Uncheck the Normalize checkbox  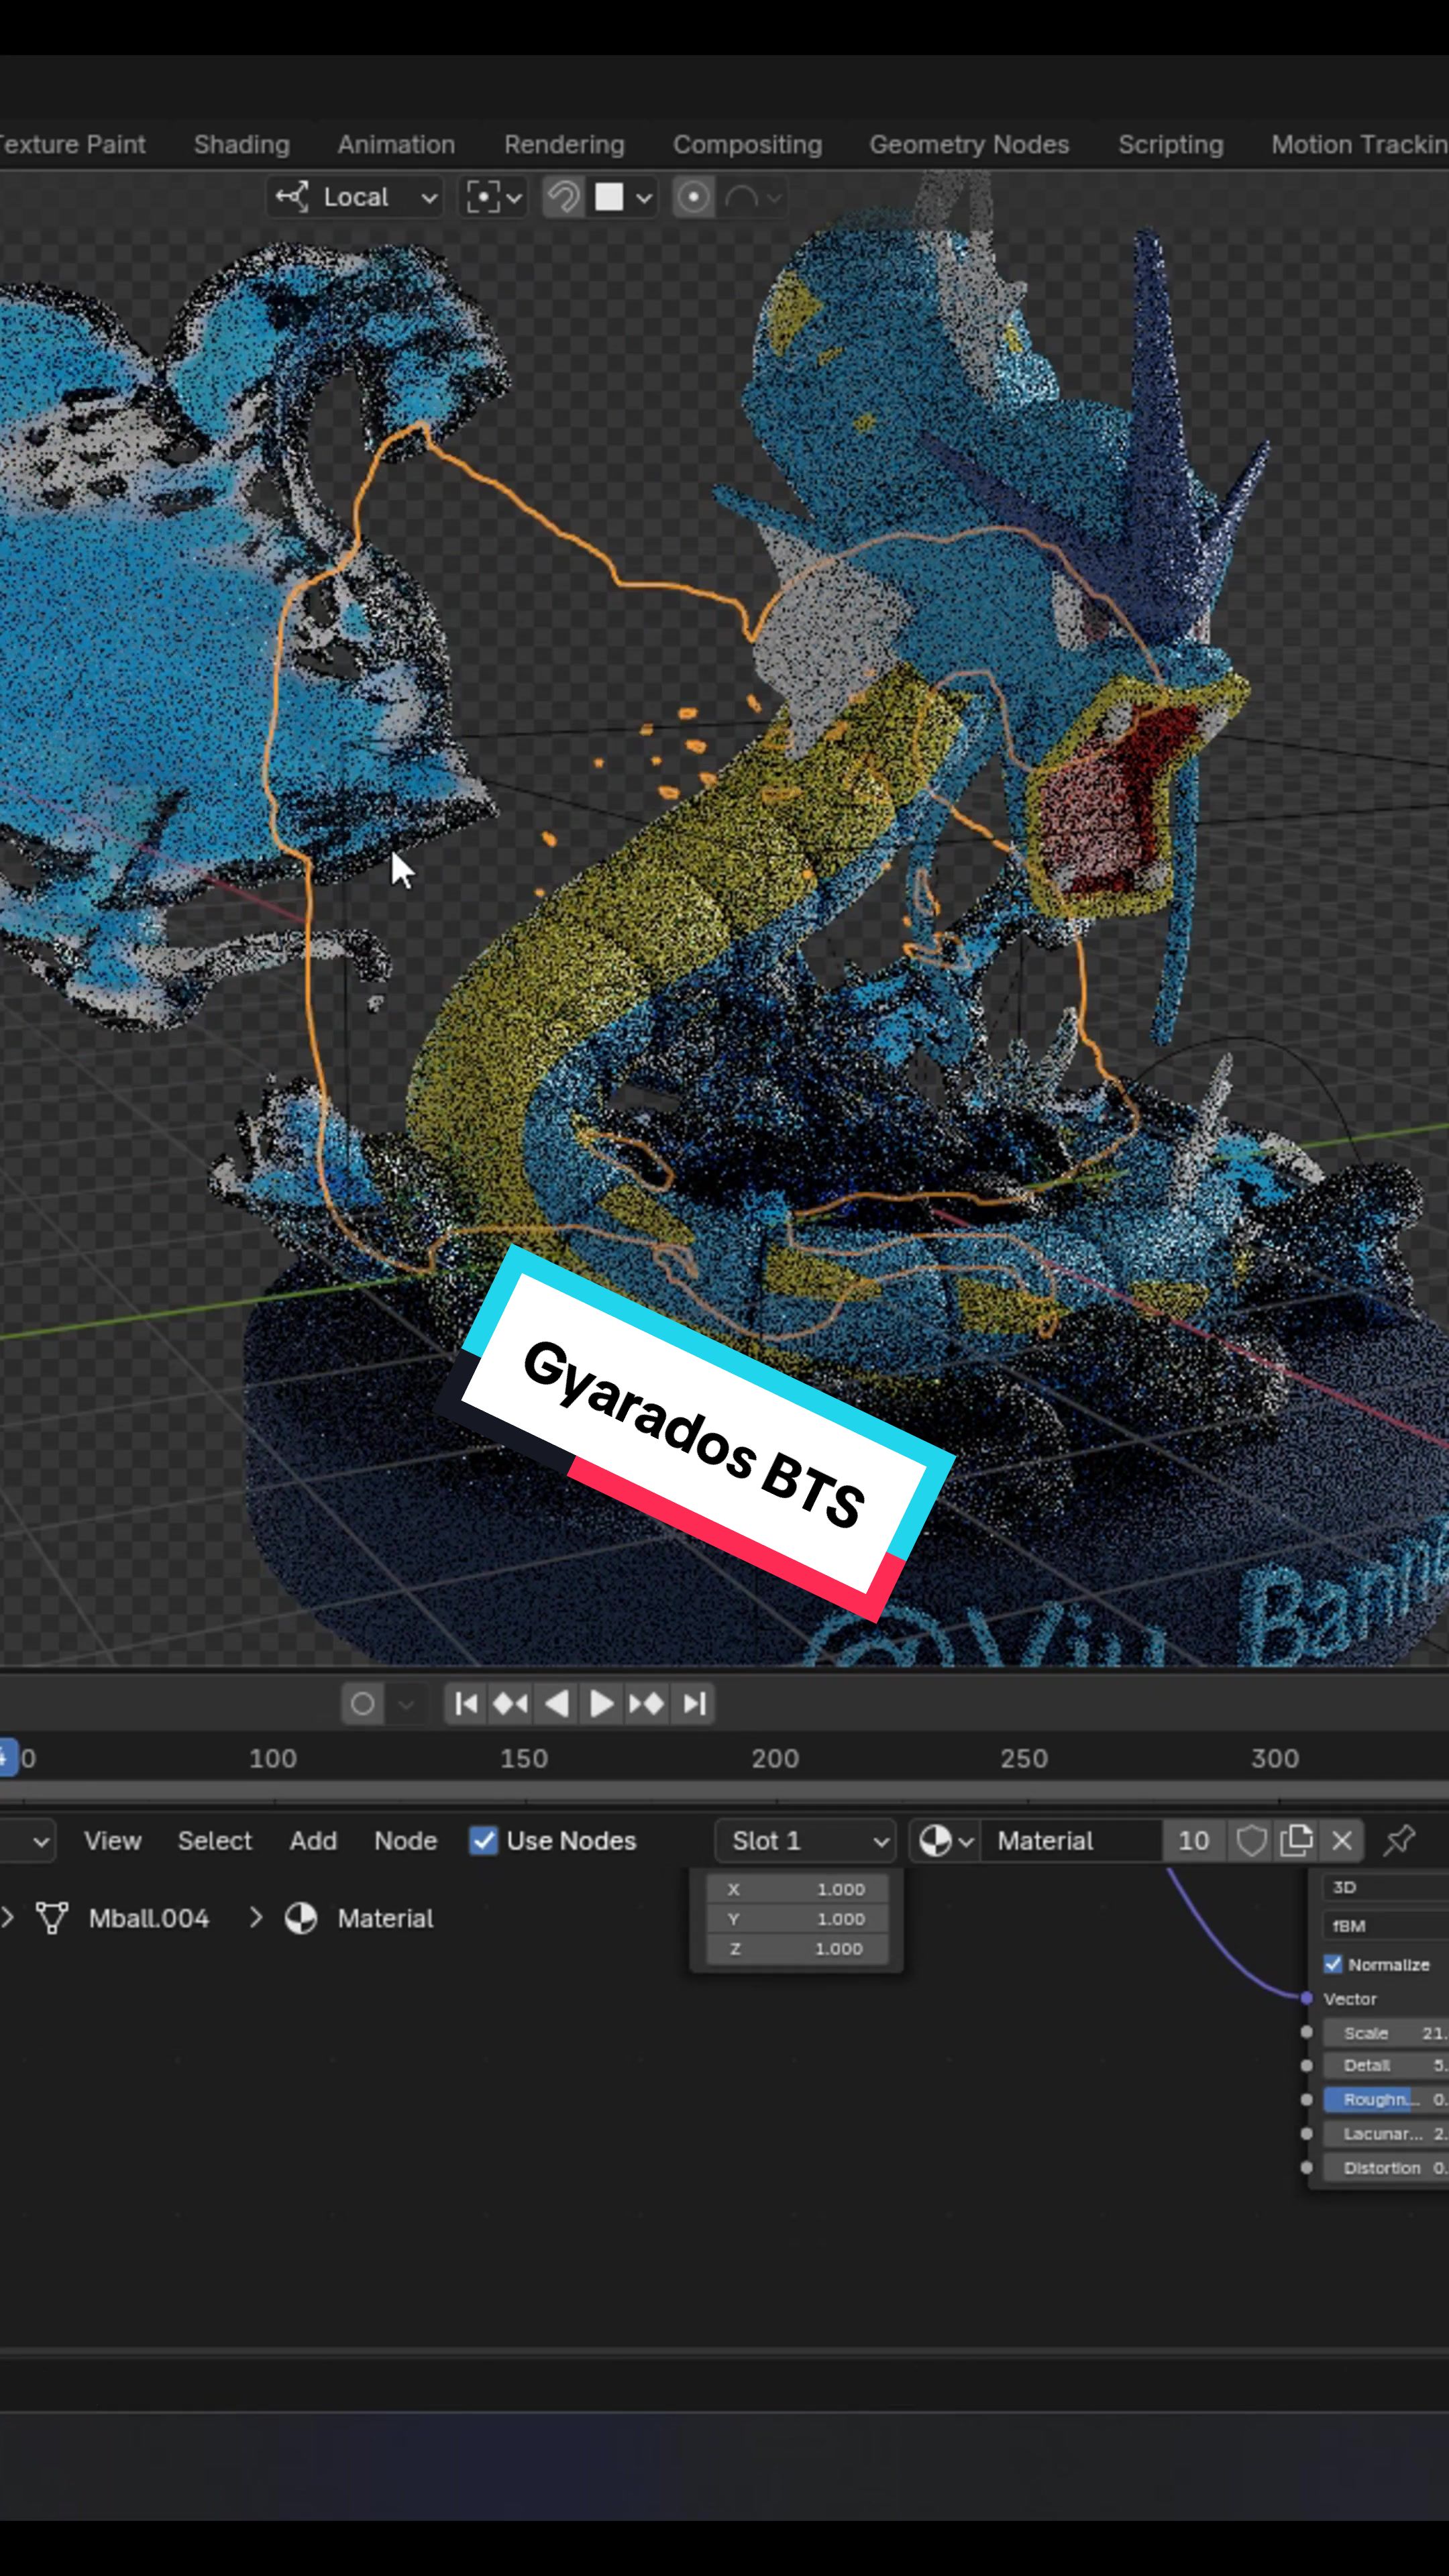pyautogui.click(x=1333, y=1965)
